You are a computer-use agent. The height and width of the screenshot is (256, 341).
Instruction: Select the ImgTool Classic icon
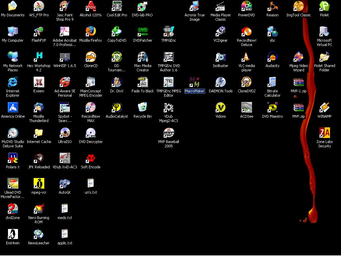pos(299,6)
